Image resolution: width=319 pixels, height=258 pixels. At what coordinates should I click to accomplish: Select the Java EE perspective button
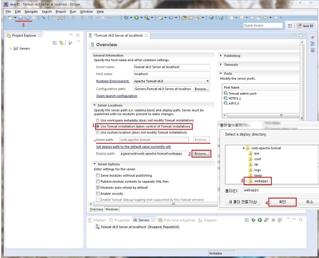click(305, 26)
